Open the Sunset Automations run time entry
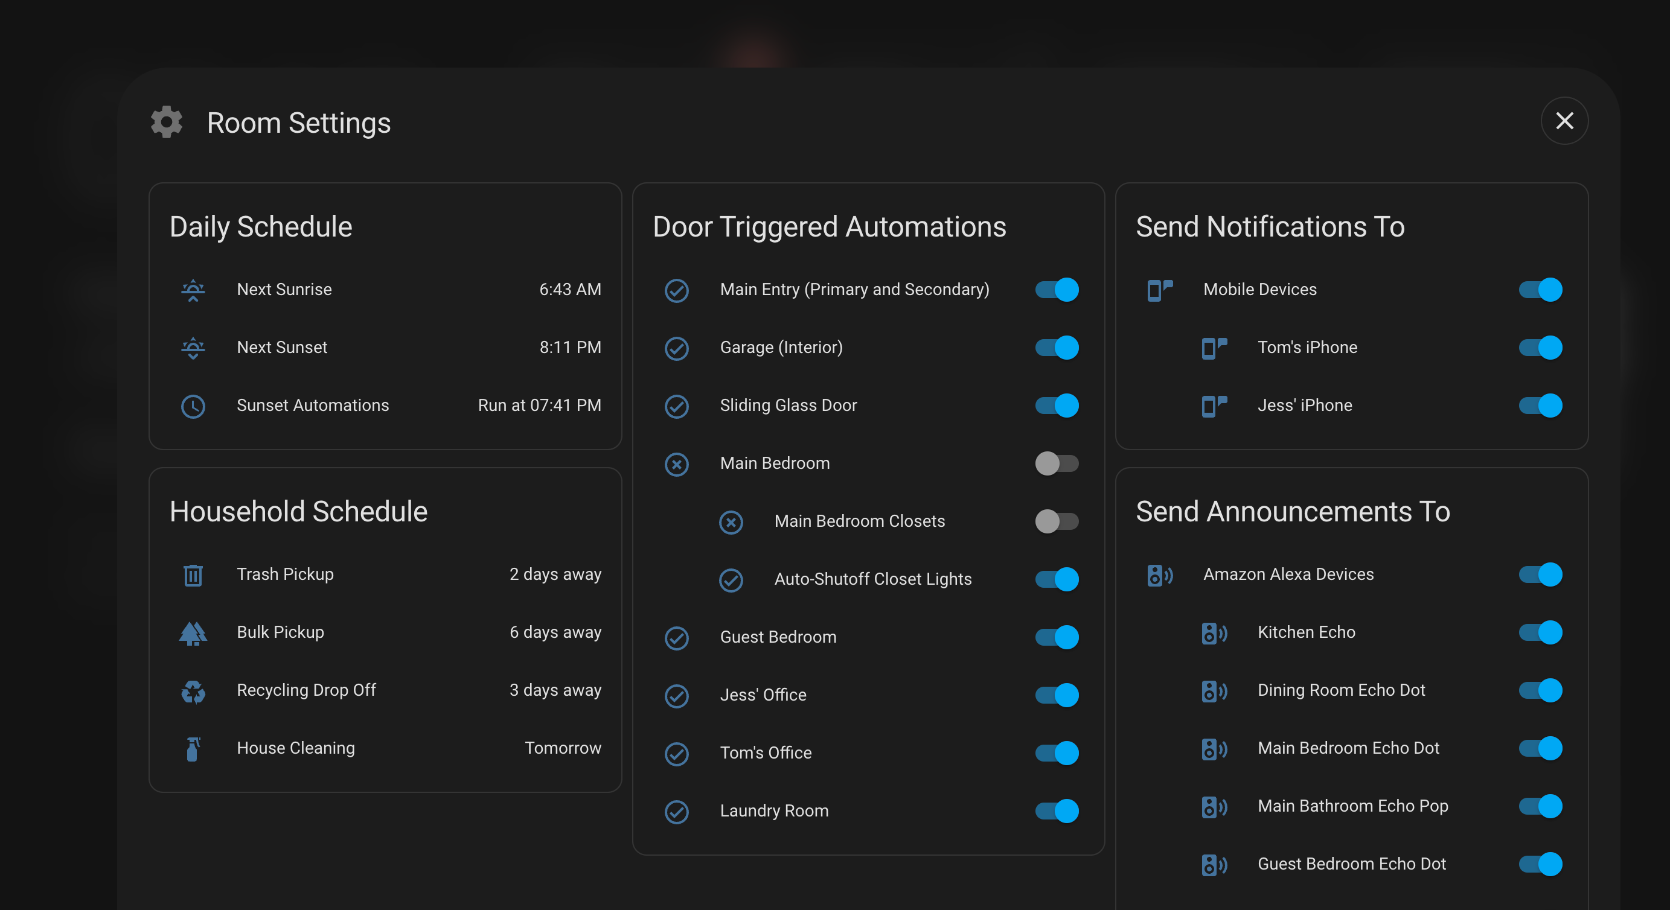This screenshot has width=1670, height=910. coord(539,406)
